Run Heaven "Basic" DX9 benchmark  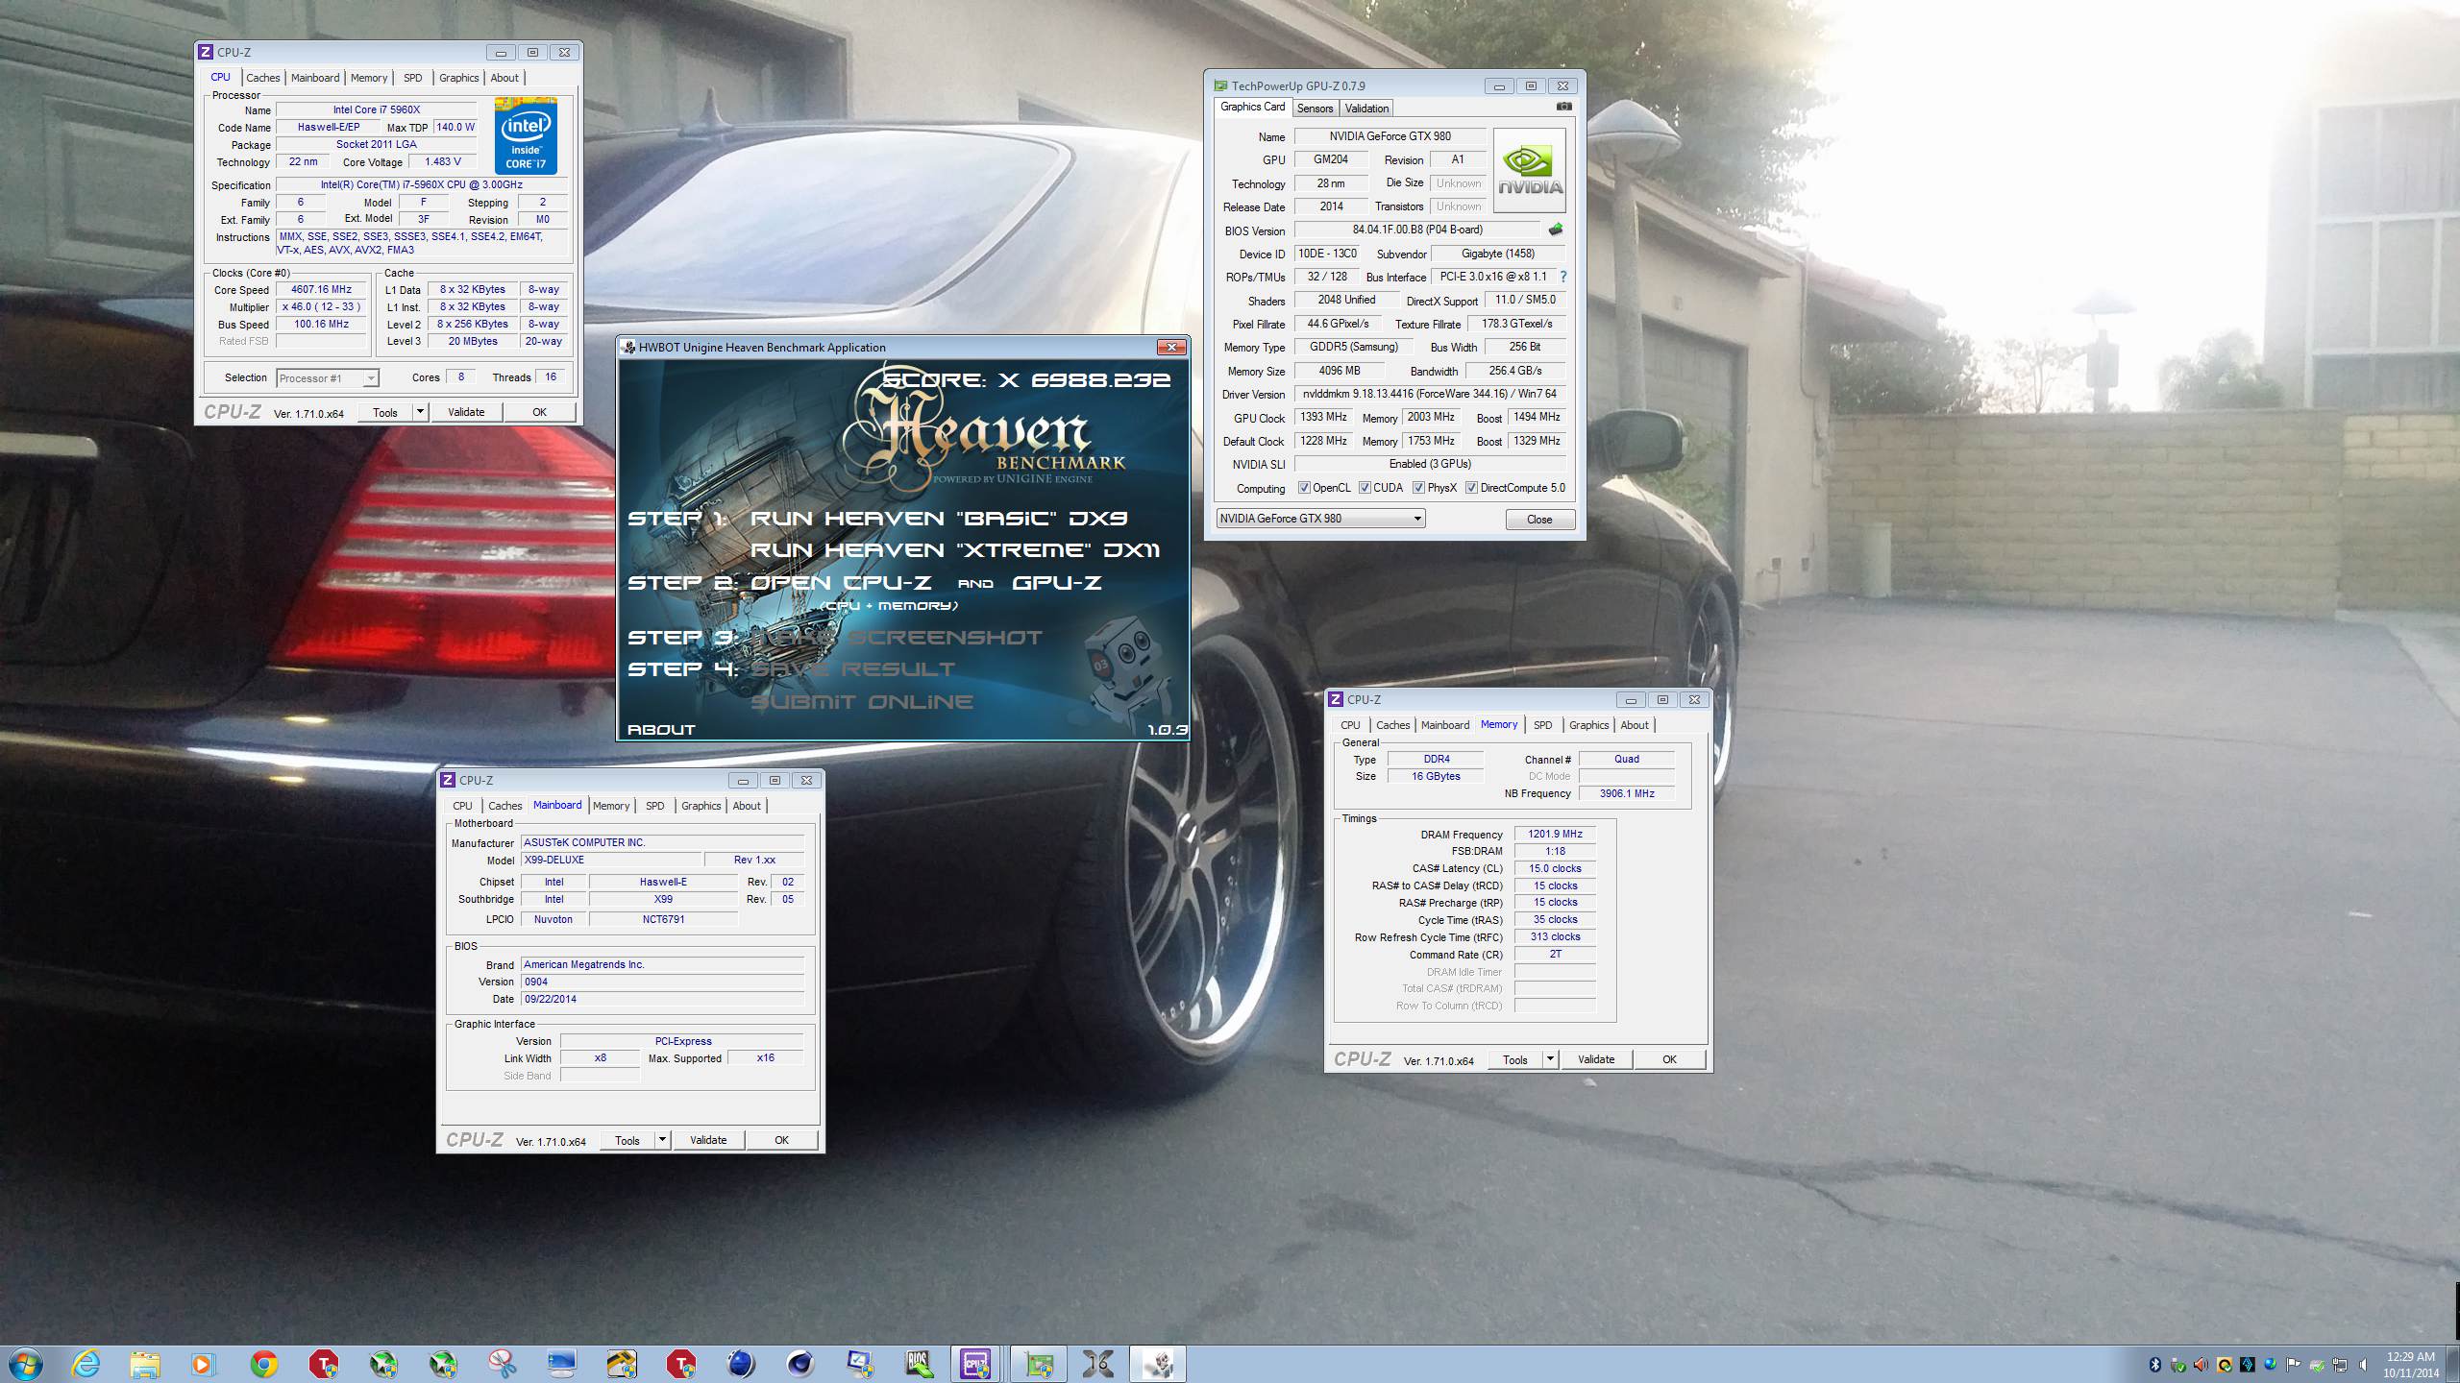point(938,519)
